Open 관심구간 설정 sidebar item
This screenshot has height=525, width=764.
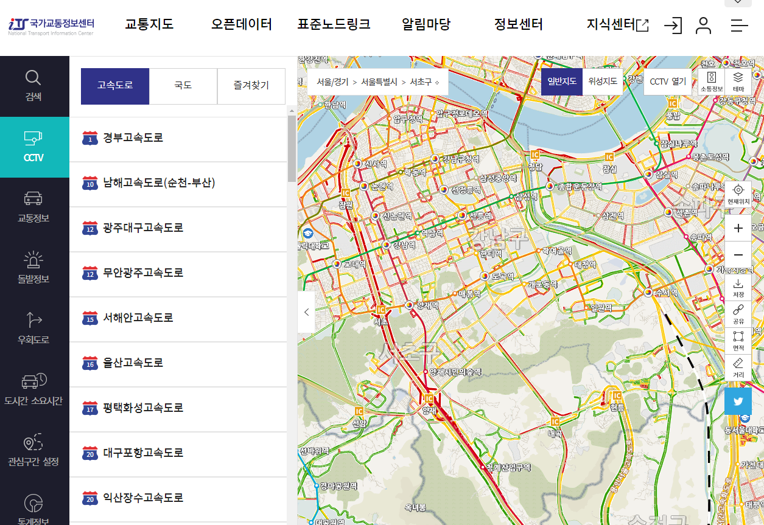pyautogui.click(x=34, y=451)
